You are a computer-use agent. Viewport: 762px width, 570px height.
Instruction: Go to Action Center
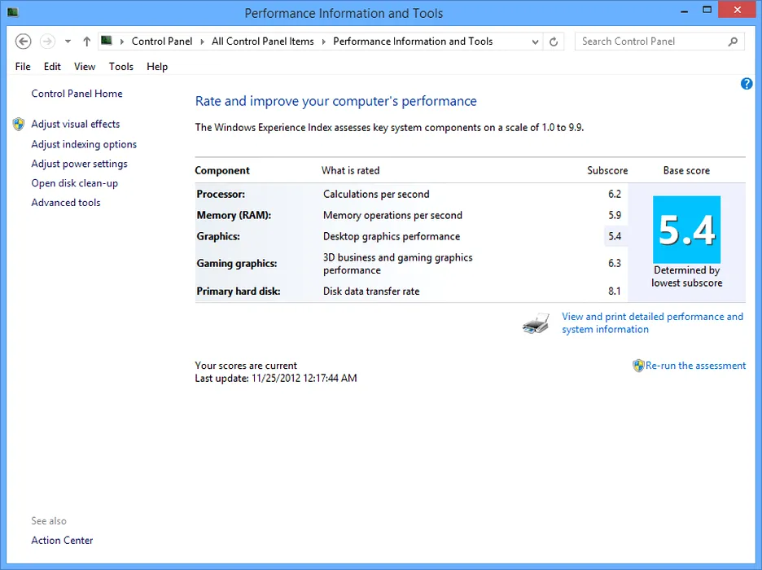[x=62, y=540]
